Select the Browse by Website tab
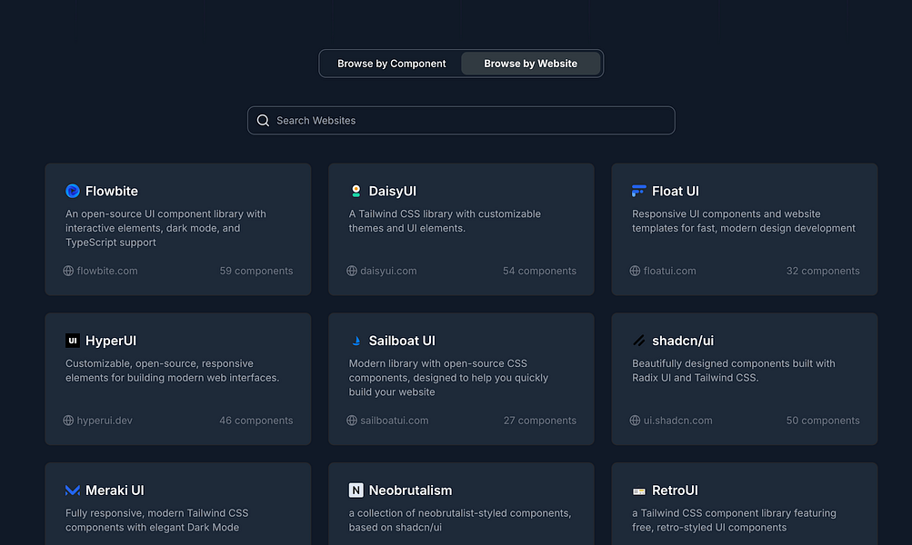 pyautogui.click(x=530, y=64)
